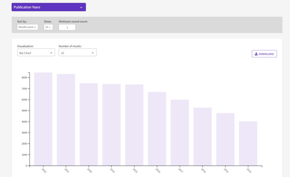
Task: Click the 1000 y-axis label
Action: coord(24,155)
